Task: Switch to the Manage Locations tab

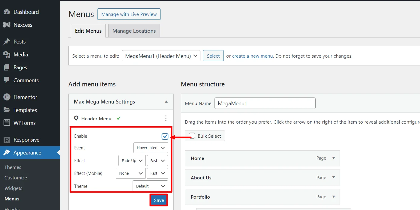Action: click(134, 31)
